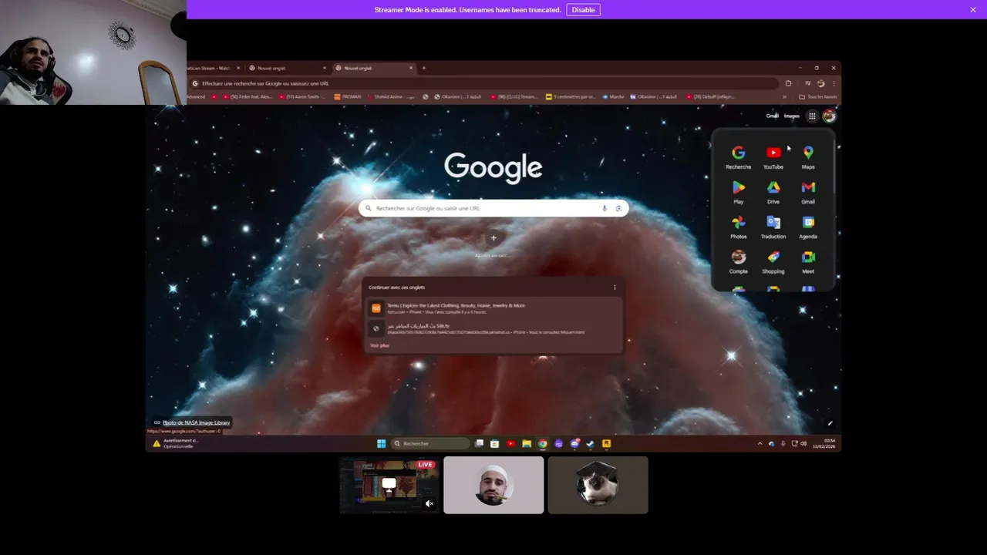Click the taskbar Rechercher search box

[429, 443]
